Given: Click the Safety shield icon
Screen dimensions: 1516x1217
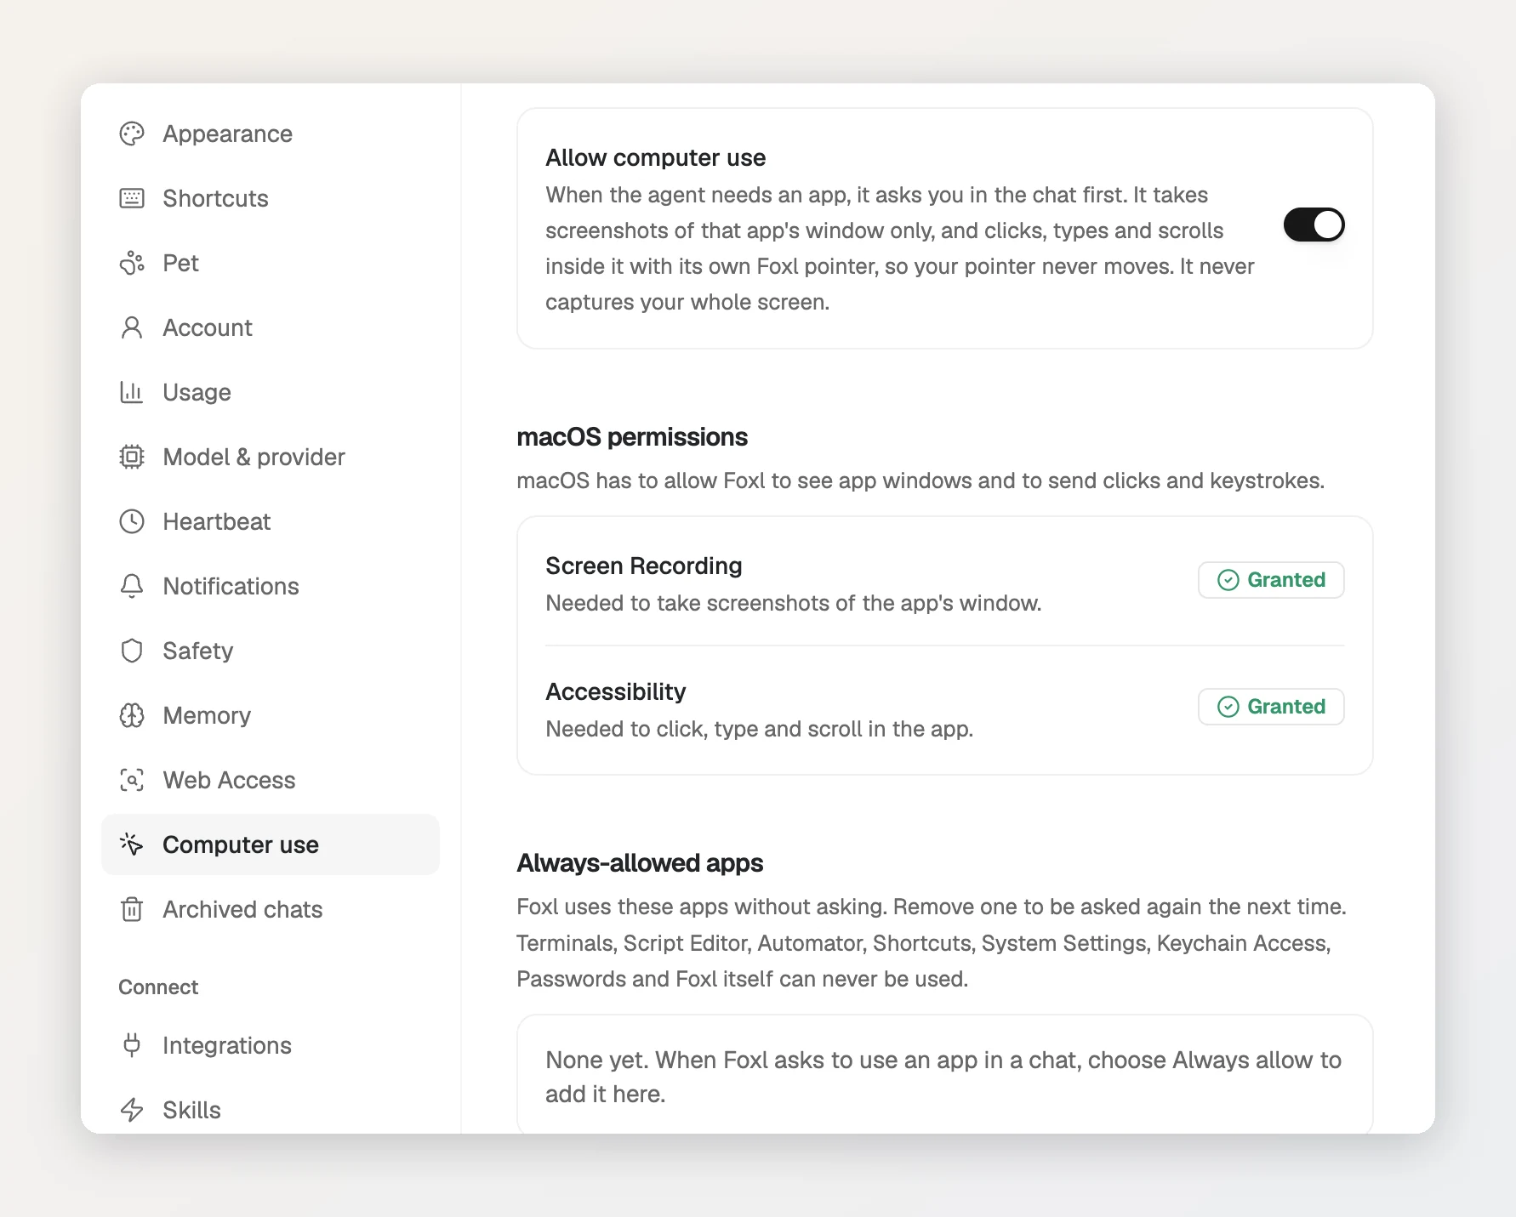Looking at the screenshot, I should coord(132,651).
